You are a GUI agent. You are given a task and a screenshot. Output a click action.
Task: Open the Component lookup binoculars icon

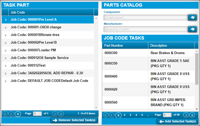pos(192,18)
